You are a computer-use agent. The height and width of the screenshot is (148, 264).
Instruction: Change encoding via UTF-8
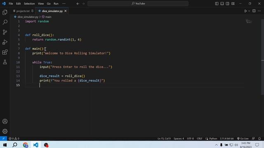click(191, 139)
